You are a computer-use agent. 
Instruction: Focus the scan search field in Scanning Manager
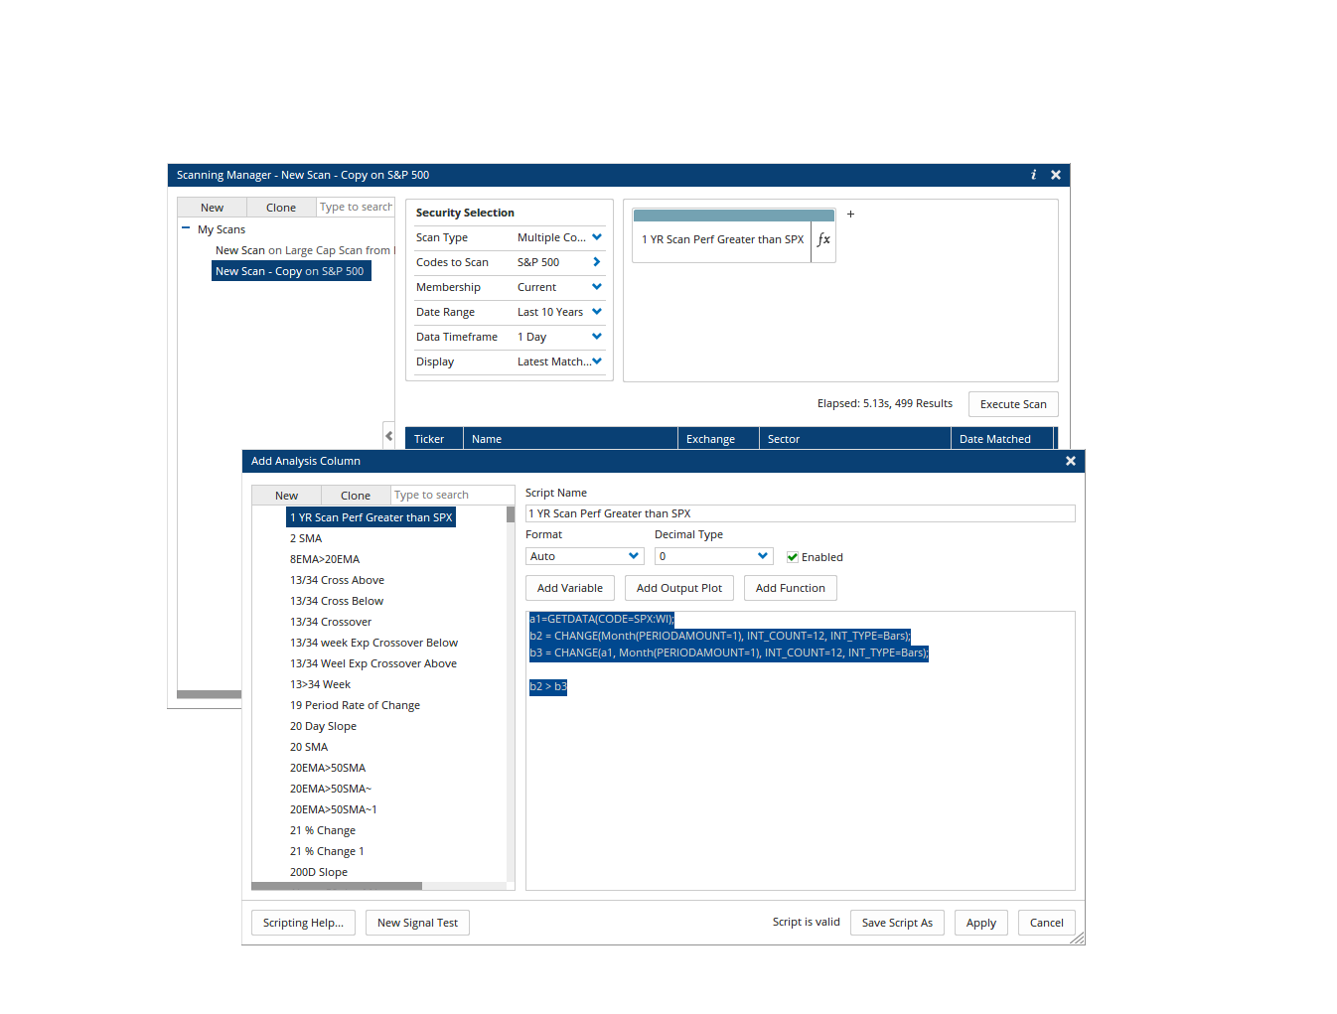[356, 208]
